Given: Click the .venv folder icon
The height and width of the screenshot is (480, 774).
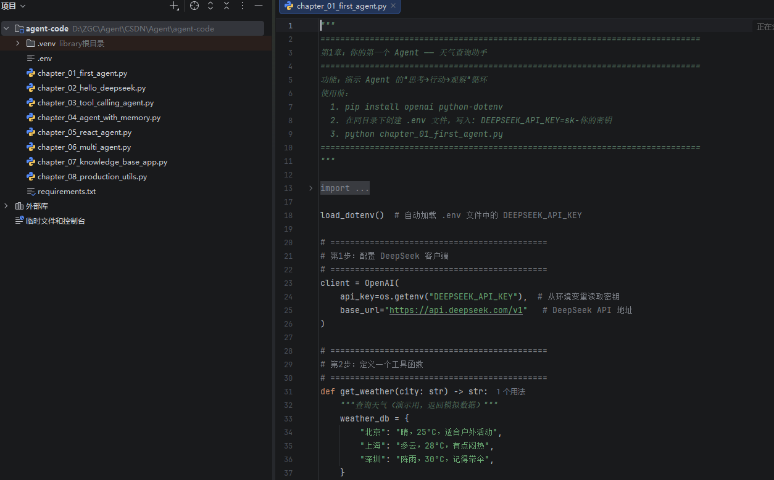Looking at the screenshot, I should click(x=31, y=44).
